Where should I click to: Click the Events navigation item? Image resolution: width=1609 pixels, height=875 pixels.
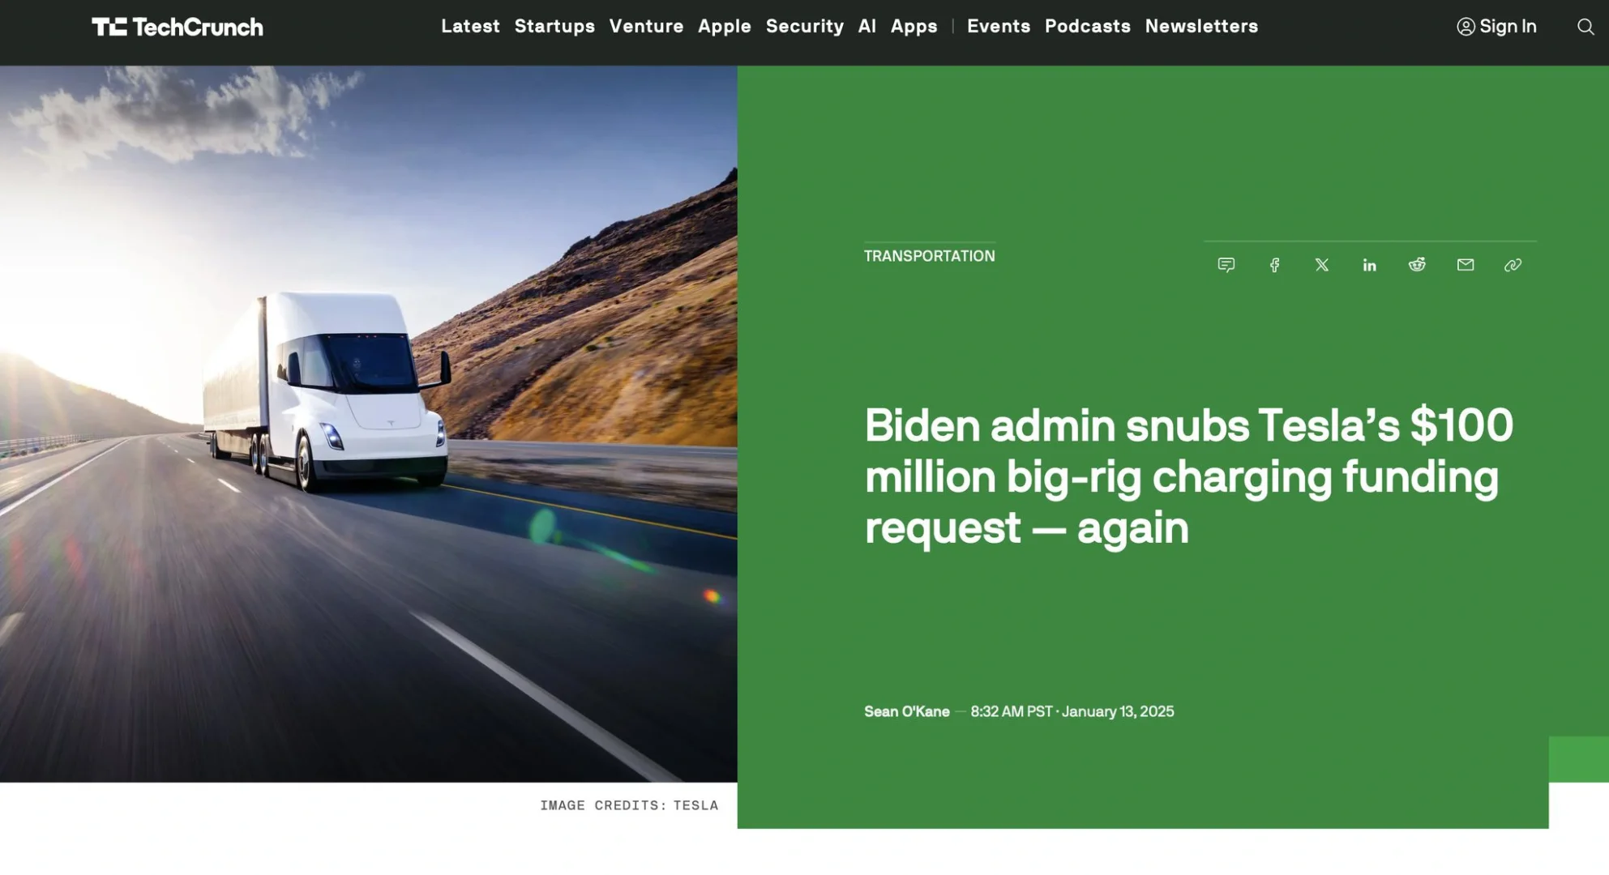pyautogui.click(x=999, y=26)
